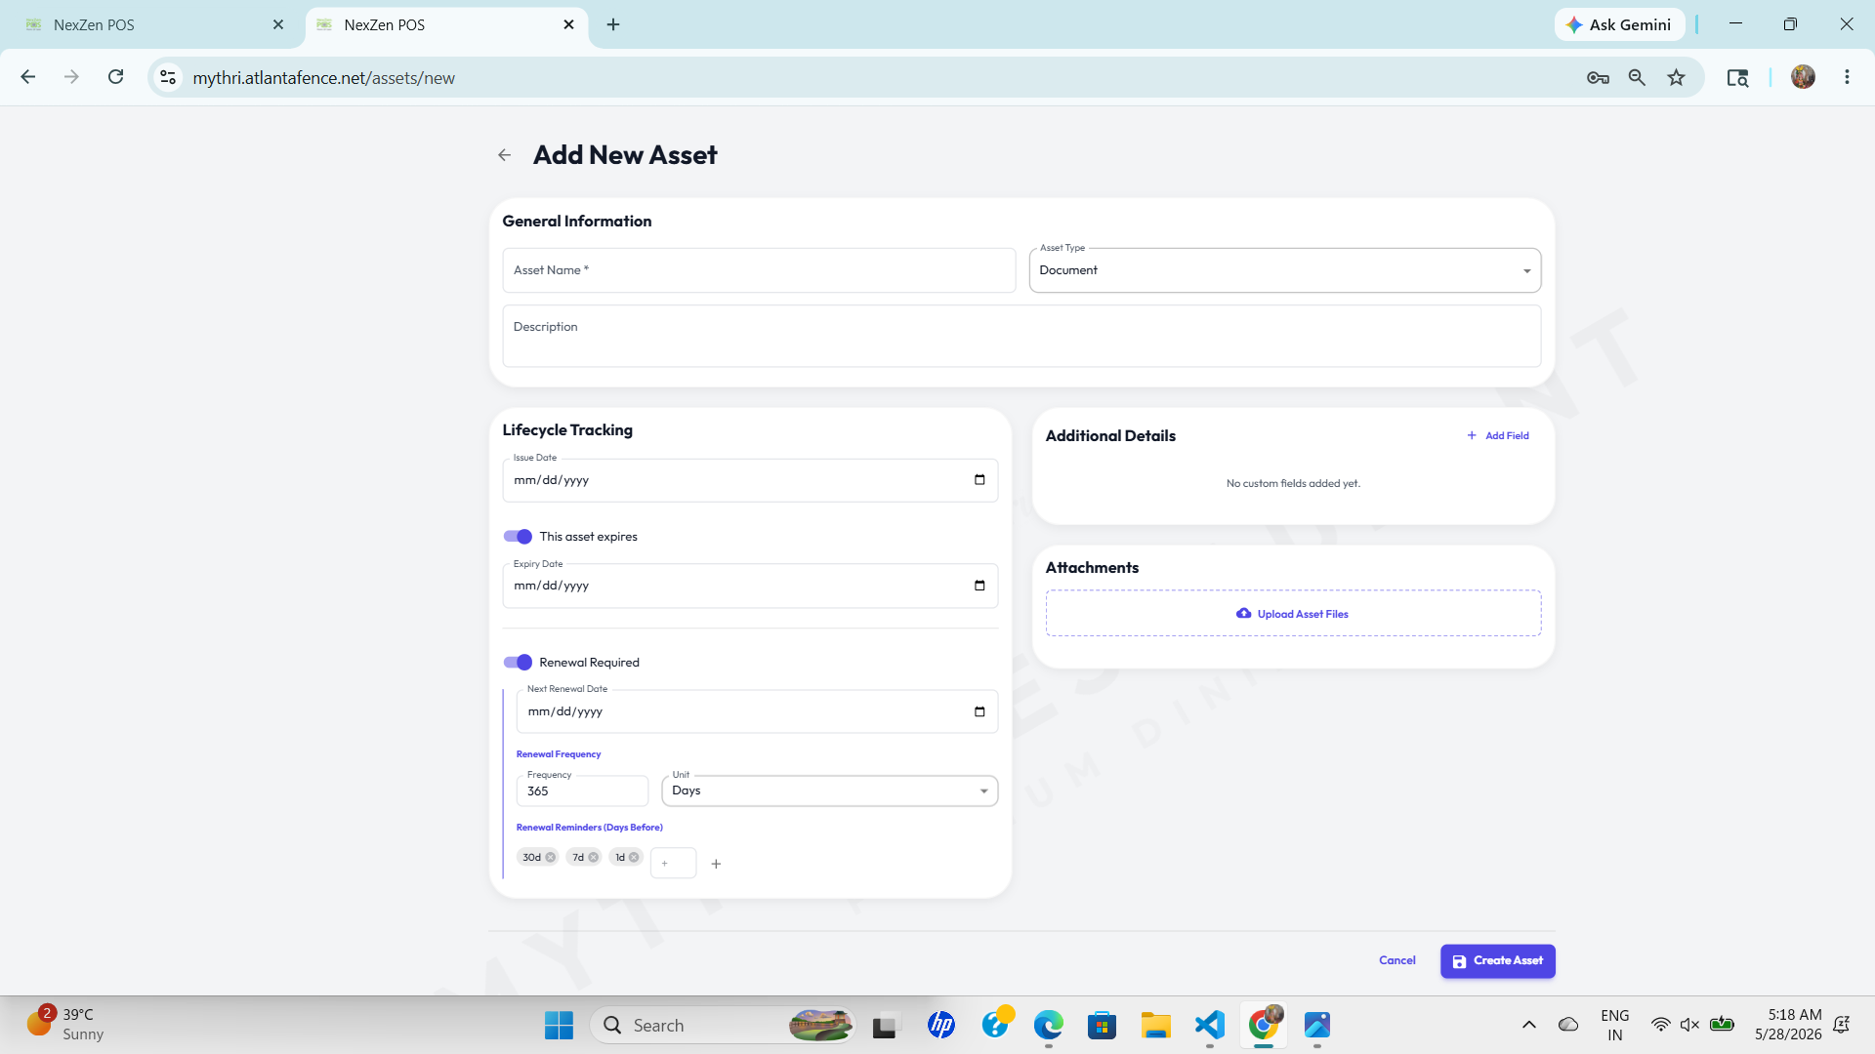This screenshot has width=1875, height=1054.
Task: Expand the Unit dropdown showing Days
Action: [x=830, y=791]
